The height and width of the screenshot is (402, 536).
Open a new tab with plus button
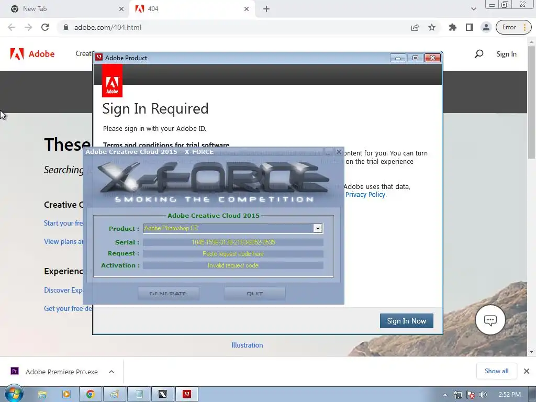click(266, 9)
